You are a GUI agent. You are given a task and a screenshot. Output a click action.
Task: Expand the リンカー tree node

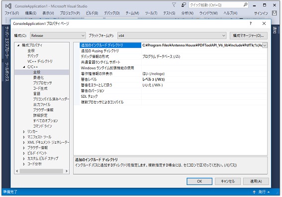24,132
